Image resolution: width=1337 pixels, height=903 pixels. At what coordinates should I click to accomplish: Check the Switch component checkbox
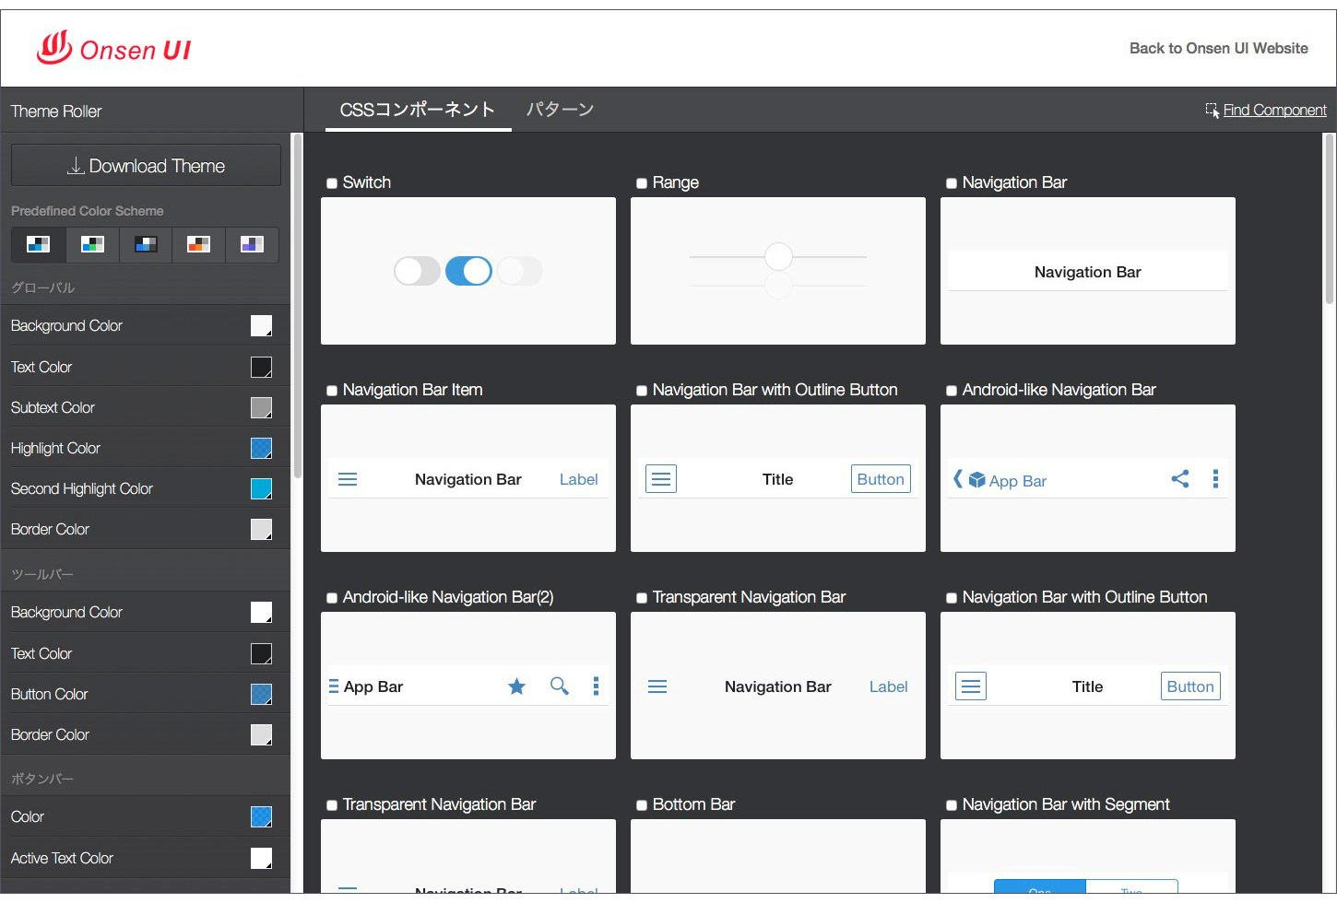click(x=332, y=183)
